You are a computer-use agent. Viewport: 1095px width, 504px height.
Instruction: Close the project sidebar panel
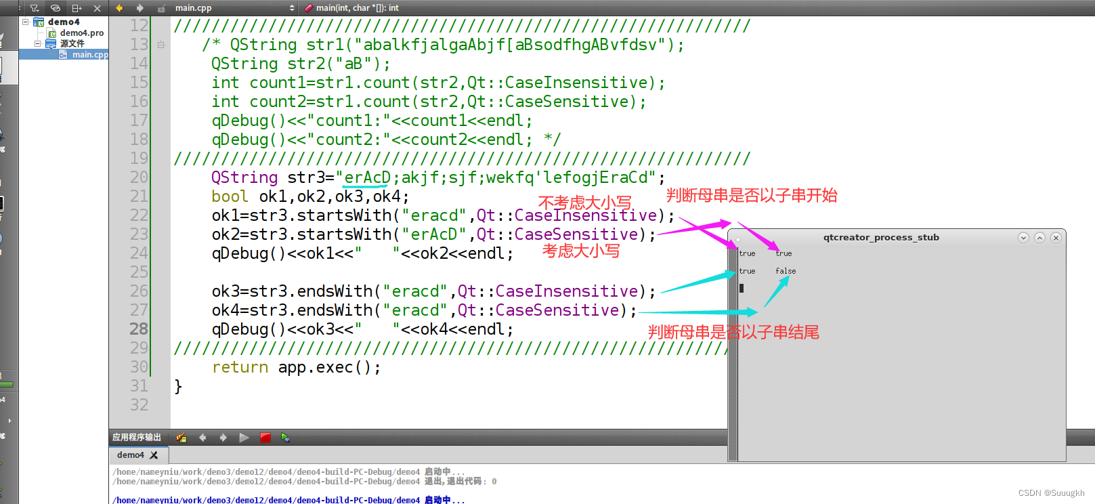point(97,8)
